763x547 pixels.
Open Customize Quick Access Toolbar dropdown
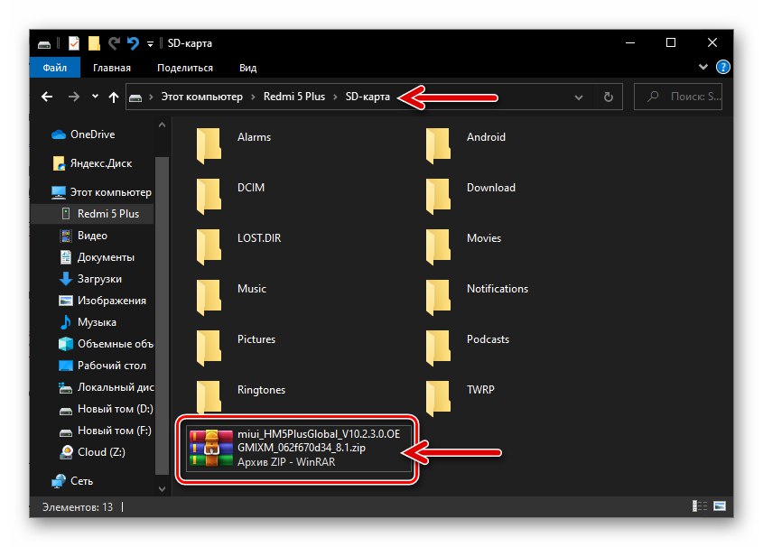[150, 43]
